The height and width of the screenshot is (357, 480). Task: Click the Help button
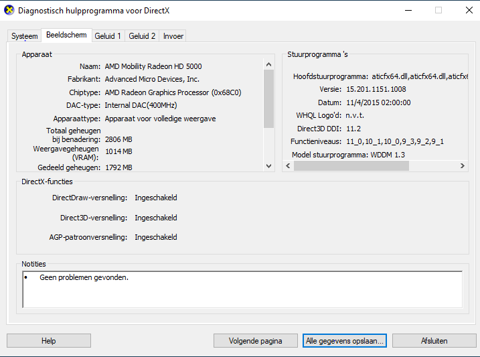(49, 341)
